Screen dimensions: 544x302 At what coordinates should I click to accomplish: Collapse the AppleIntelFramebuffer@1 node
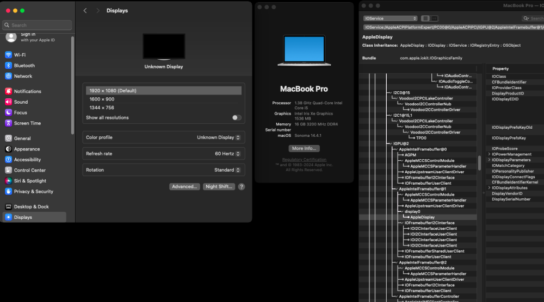(396, 189)
